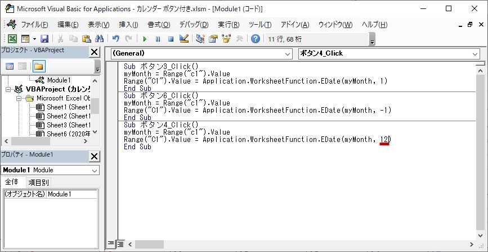Switch to Full Module View button
This screenshot has width=488, height=252.
tap(120, 244)
